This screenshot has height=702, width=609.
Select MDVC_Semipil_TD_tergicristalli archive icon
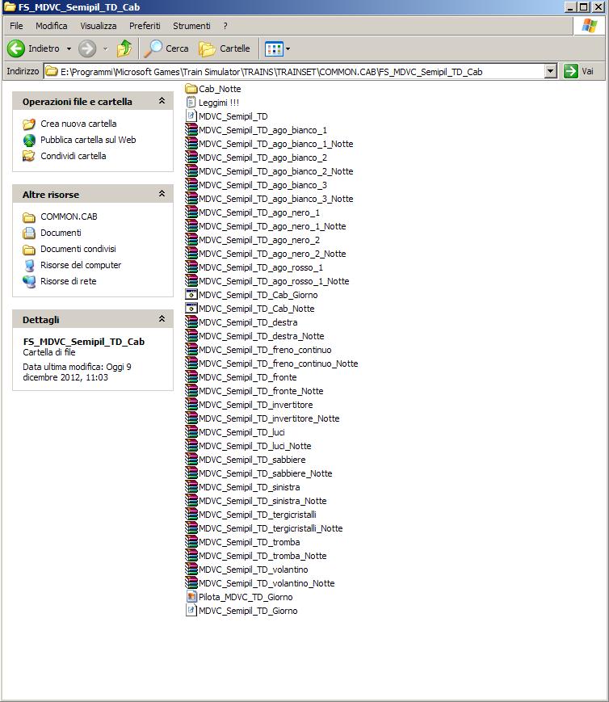pos(191,515)
